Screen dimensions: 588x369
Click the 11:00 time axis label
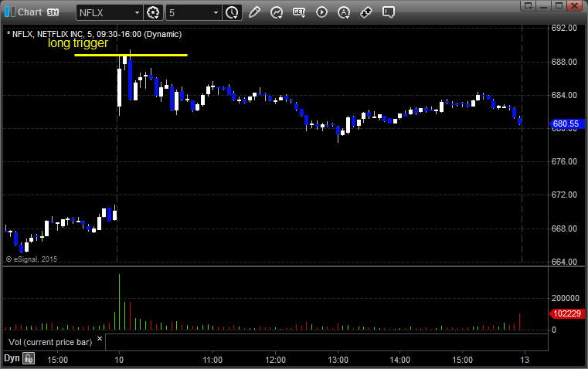click(212, 360)
